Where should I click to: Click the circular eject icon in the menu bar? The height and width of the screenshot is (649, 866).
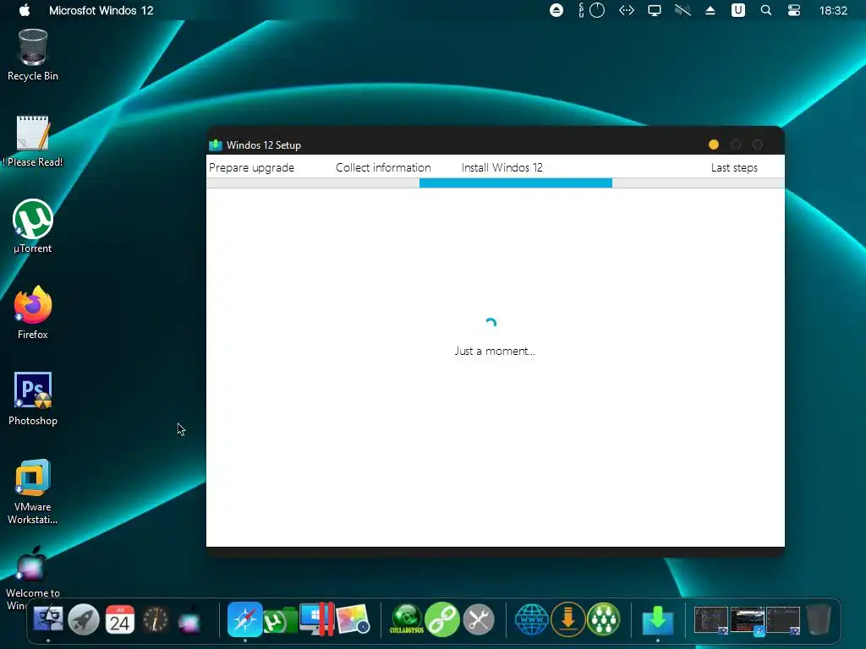(556, 10)
